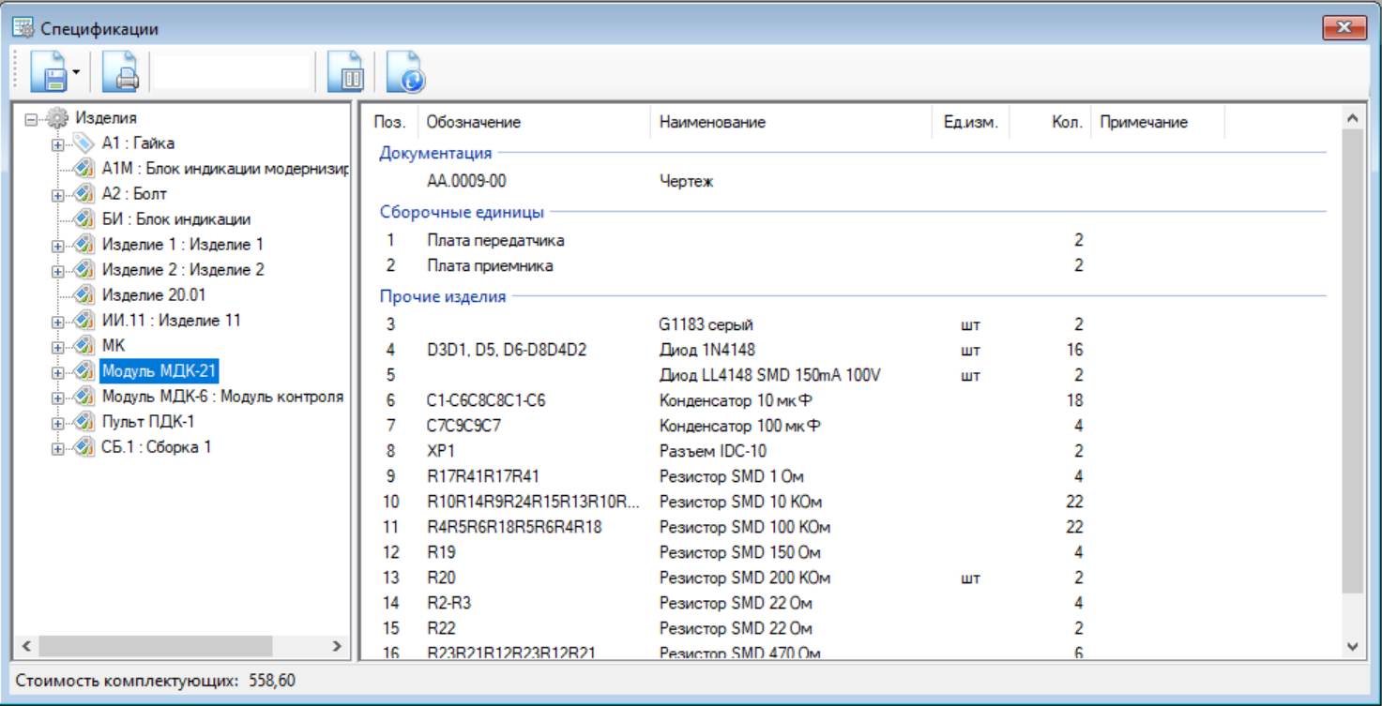Expand the Изделие 2 : Изделие 2 node
Screen dimensions: 1382x706
pyautogui.click(x=58, y=271)
